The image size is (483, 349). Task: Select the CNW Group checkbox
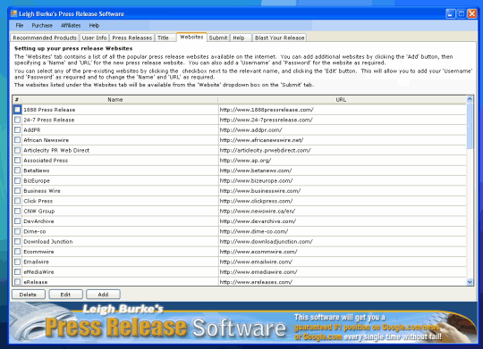pyautogui.click(x=17, y=211)
